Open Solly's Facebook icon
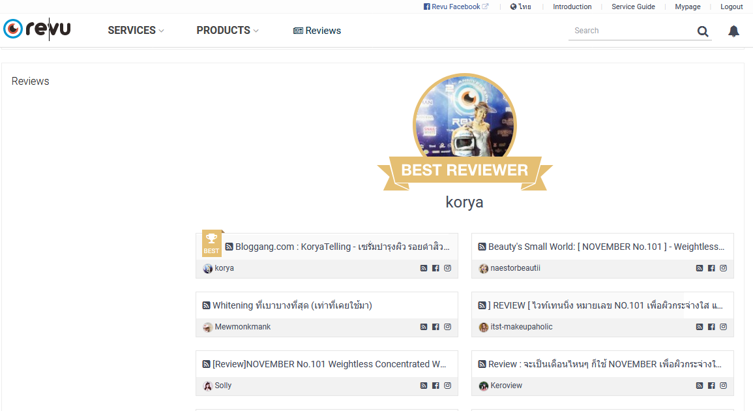This screenshot has height=411, width=753. point(436,386)
